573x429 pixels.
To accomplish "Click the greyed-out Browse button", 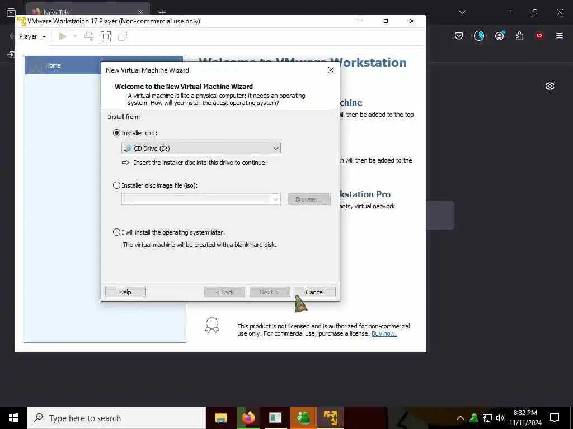I will point(309,199).
